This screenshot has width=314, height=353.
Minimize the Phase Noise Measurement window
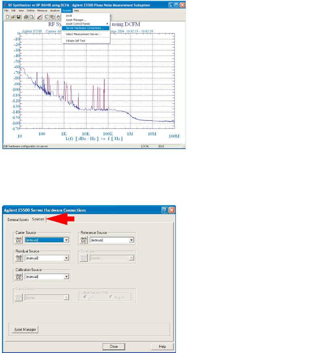pos(171,5)
